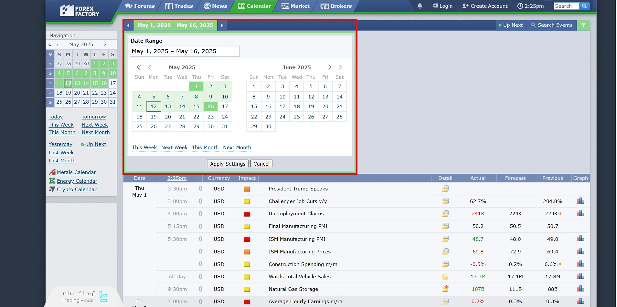This screenshot has width=617, height=307.
Task: Jump back a year in date picker
Action: tap(139, 67)
